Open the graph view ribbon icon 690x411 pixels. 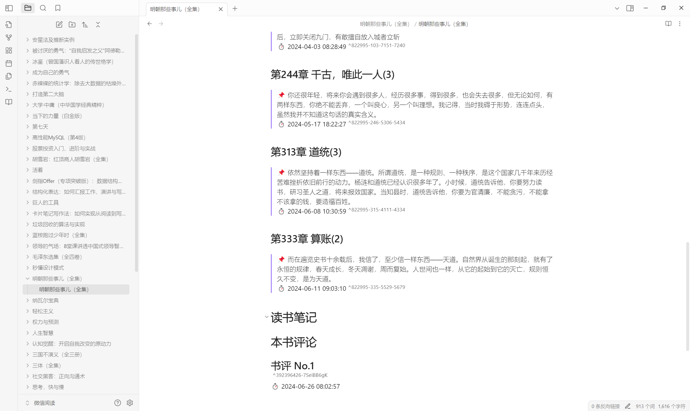coord(9,37)
